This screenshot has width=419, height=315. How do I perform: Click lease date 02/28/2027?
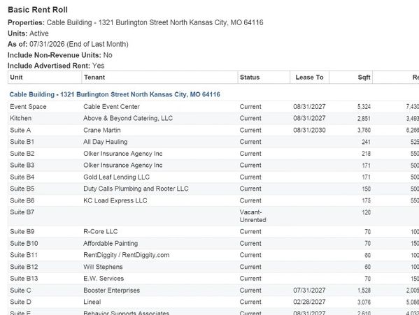(309, 302)
